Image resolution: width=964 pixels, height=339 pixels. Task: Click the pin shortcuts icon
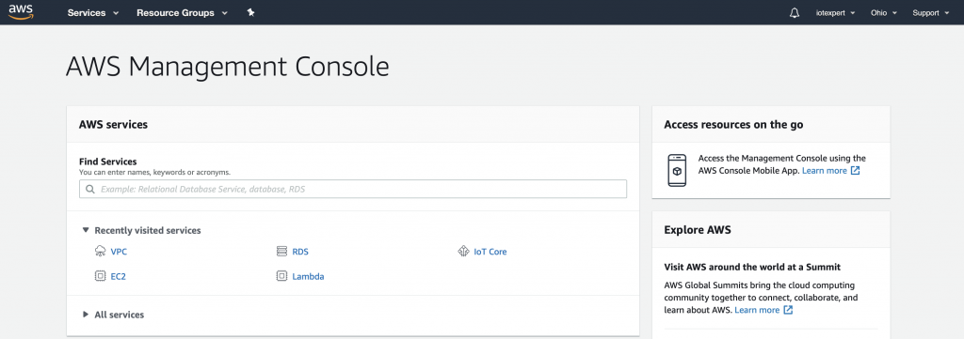tap(250, 13)
